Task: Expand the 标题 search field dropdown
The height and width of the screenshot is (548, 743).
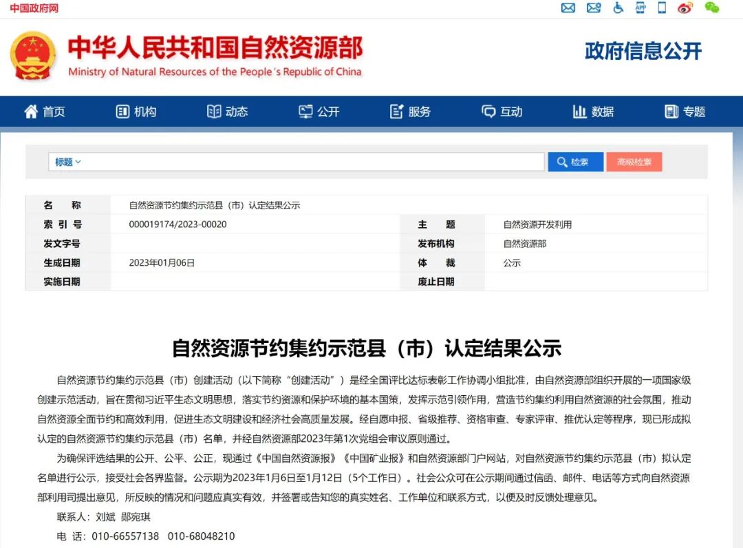Action: (68, 162)
